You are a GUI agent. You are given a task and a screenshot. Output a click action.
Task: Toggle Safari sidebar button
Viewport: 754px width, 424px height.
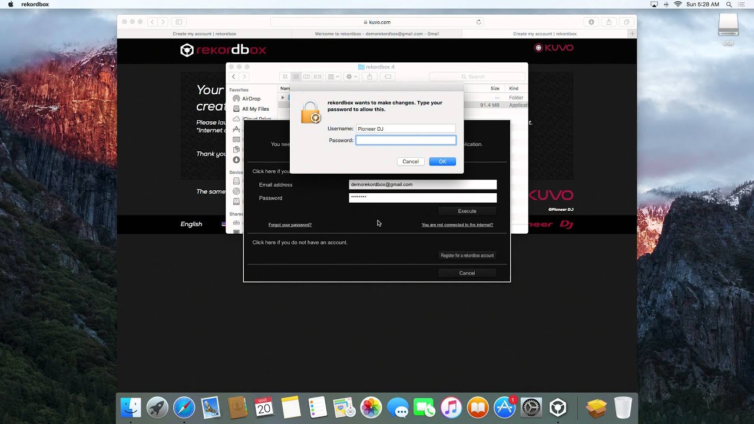click(x=178, y=22)
